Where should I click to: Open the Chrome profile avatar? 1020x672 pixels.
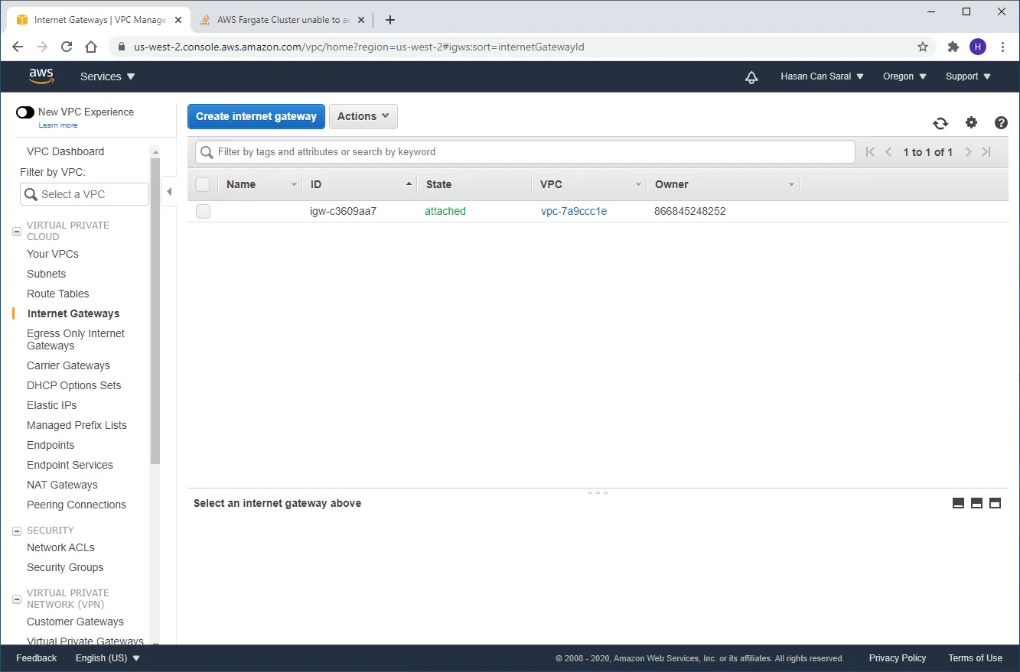[x=978, y=47]
